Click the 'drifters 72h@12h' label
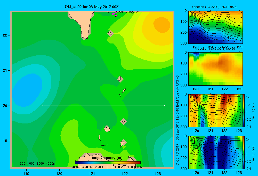258x176 pixels. [127, 12]
